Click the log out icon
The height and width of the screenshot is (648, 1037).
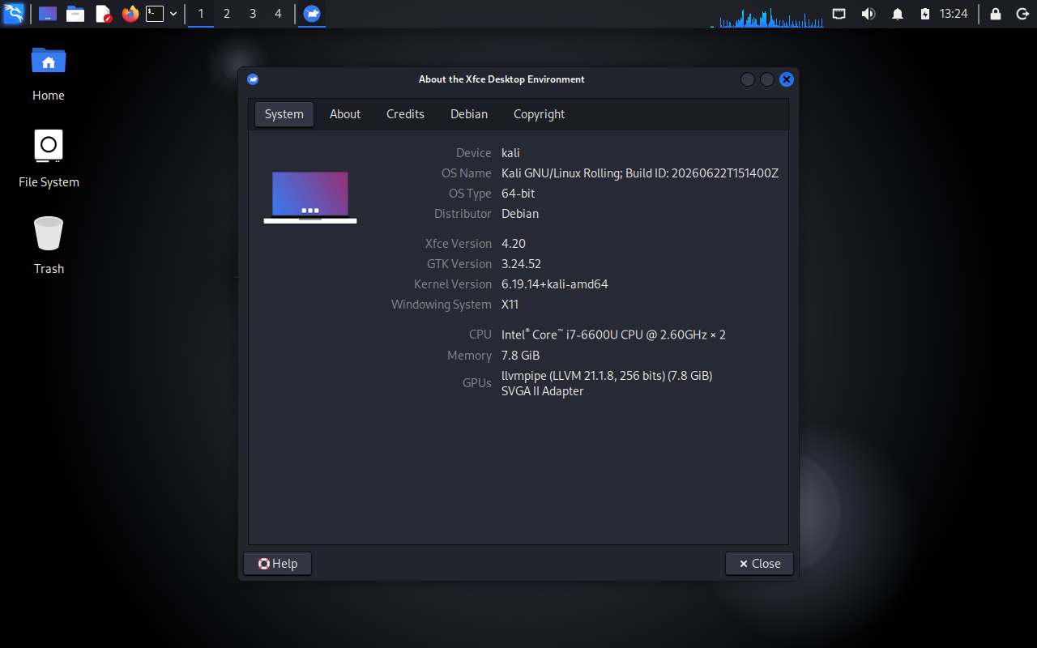(1022, 14)
